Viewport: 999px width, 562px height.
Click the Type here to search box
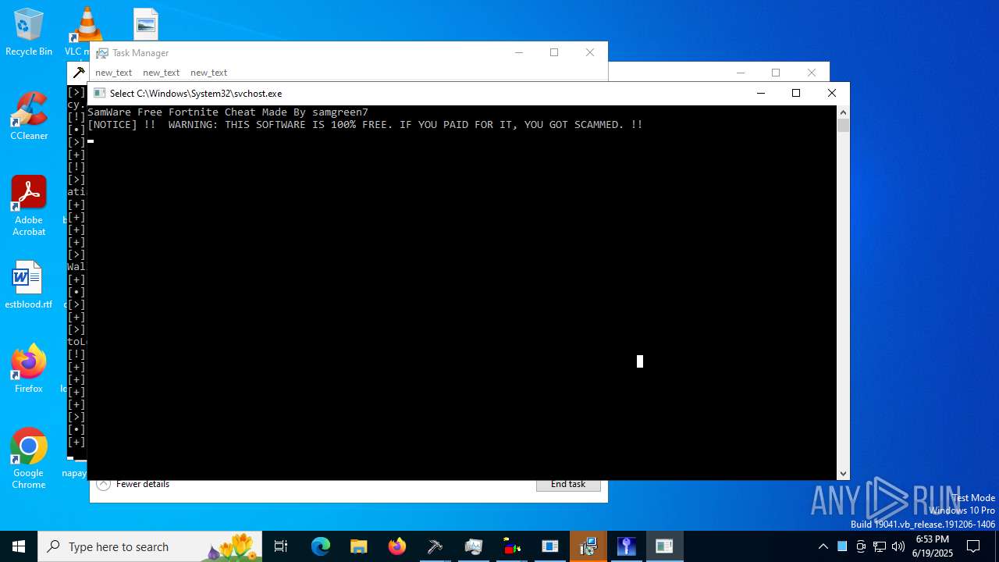150,546
